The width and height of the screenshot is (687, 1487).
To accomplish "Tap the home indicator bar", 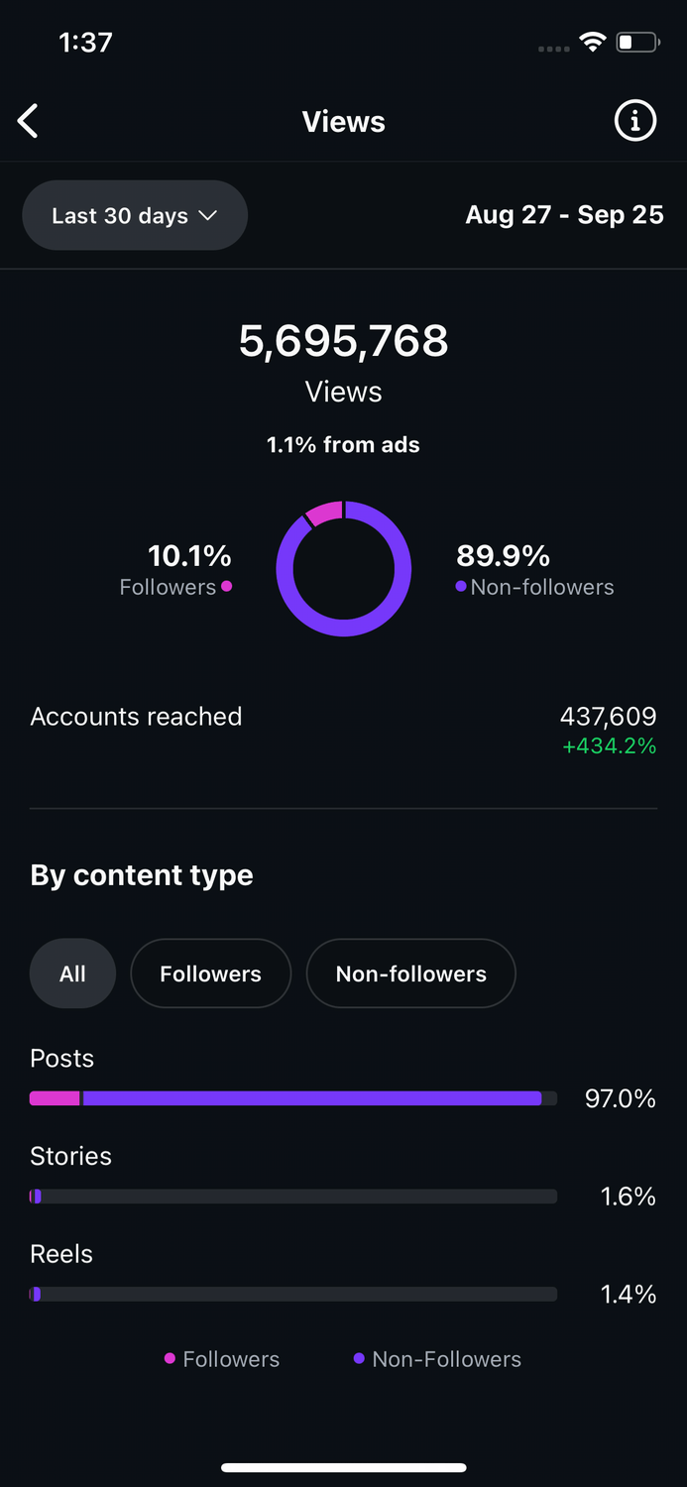I will [x=343, y=1467].
